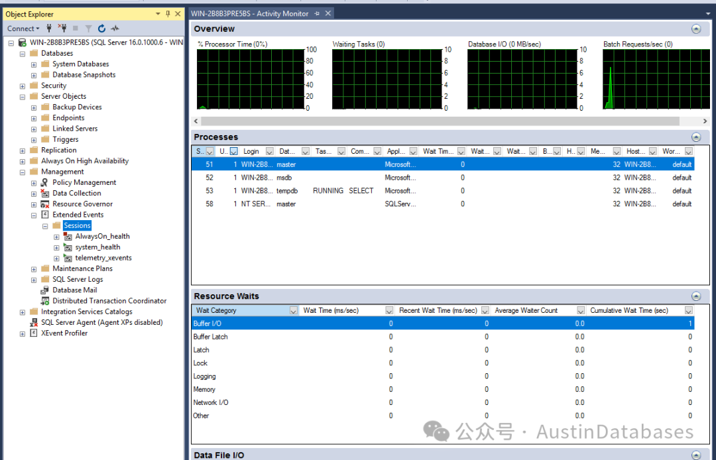Image resolution: width=716 pixels, height=460 pixels.
Task: Close the Activity Monitor tab
Action: pyautogui.click(x=328, y=14)
